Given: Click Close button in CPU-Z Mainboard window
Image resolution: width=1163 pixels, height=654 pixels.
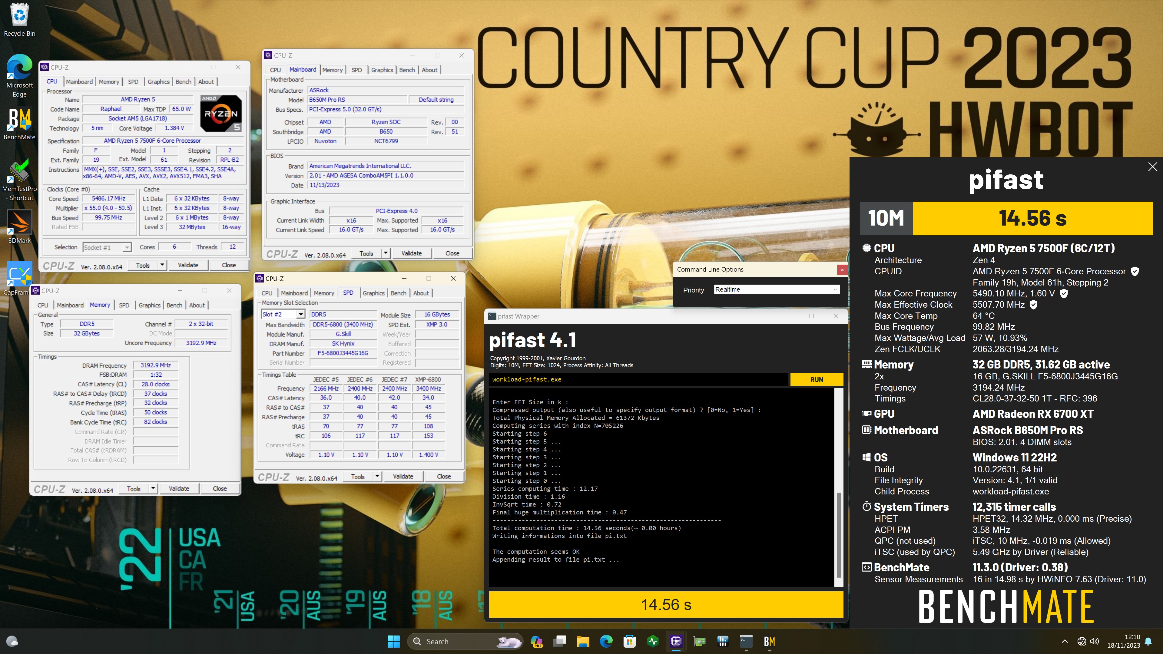Looking at the screenshot, I should (x=452, y=253).
